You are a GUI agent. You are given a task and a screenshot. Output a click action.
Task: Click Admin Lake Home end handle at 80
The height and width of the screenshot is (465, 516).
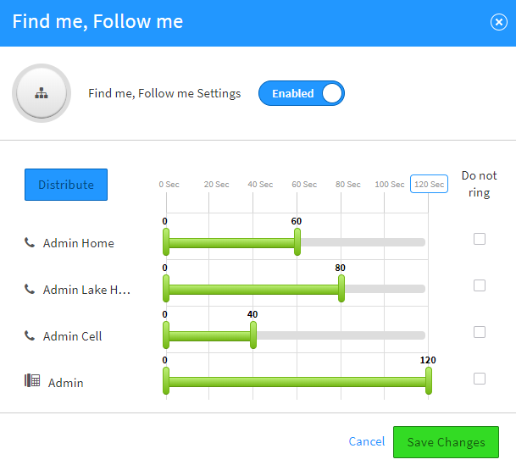[341, 290]
